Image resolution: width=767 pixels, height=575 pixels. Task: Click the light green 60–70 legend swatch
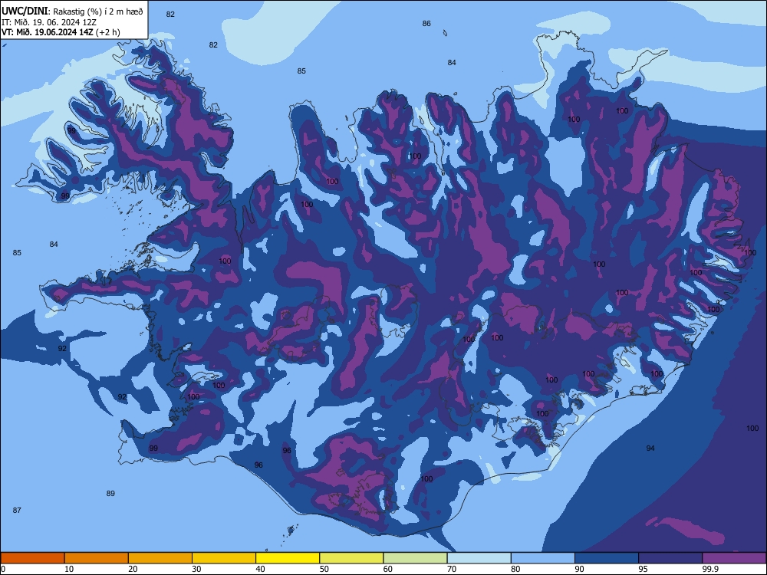pyautogui.click(x=415, y=558)
